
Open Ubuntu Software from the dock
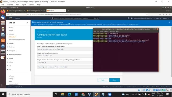(3, 40)
